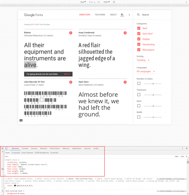Close the DevTools panel
The image size is (189, 195).
coord(186,148)
